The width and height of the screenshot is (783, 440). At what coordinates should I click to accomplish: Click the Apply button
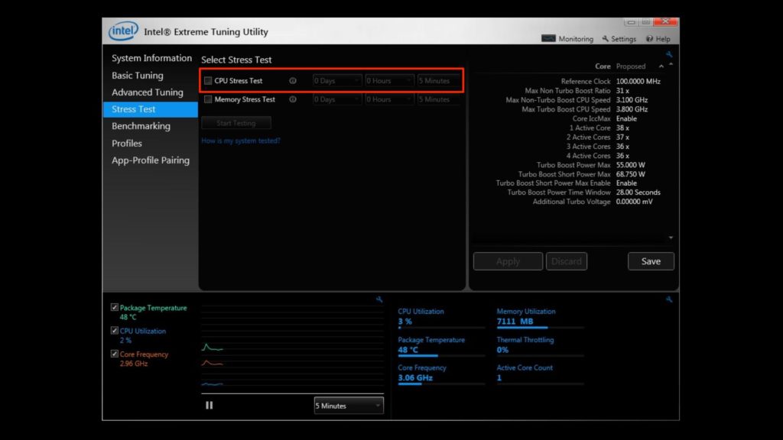[508, 261]
